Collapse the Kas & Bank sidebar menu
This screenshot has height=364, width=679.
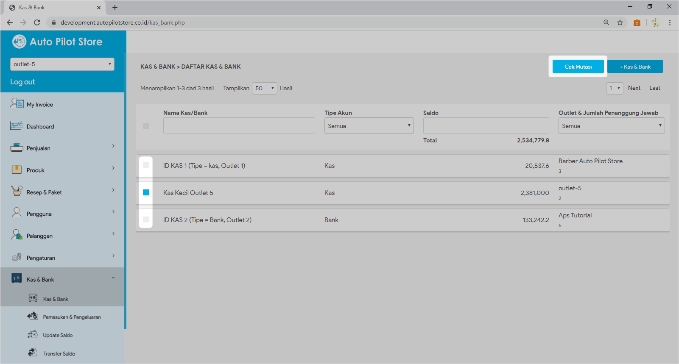(113, 278)
